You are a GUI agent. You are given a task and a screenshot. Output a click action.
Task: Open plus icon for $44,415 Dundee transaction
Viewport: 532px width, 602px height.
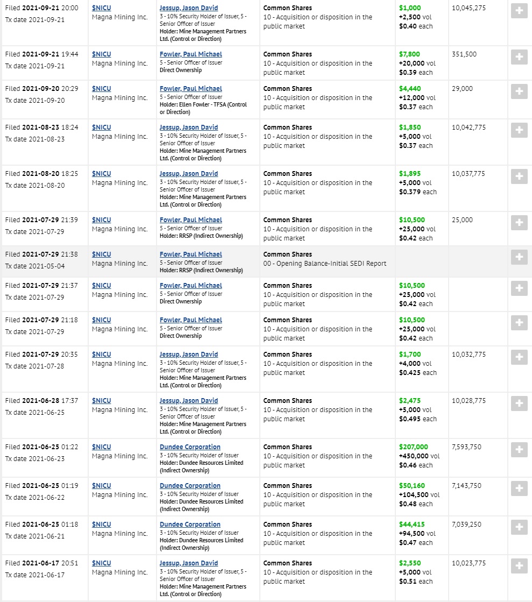pyautogui.click(x=519, y=527)
